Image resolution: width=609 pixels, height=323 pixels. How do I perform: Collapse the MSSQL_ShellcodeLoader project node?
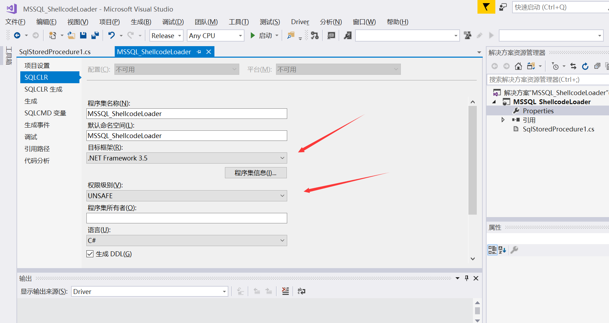coord(494,102)
